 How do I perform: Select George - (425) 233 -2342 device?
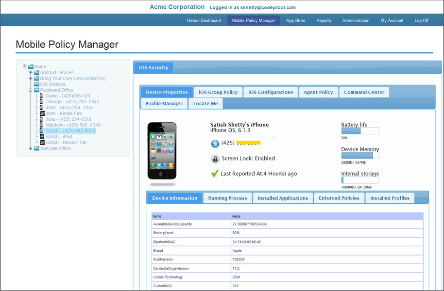pos(72,101)
